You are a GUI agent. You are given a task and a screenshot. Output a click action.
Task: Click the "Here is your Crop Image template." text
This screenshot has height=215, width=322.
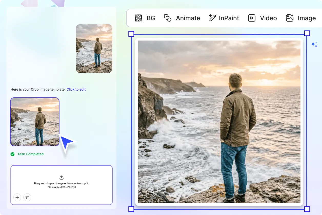tap(38, 90)
